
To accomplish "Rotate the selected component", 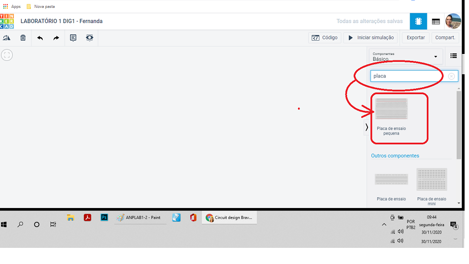I will tap(7, 38).
